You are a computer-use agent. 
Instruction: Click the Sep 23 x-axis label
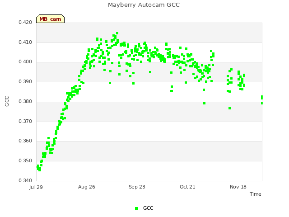(x=137, y=187)
